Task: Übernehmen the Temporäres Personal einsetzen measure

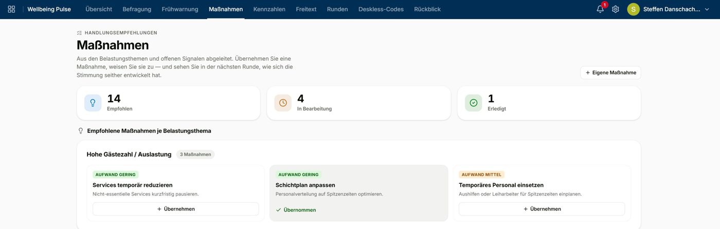Action: click(x=542, y=209)
